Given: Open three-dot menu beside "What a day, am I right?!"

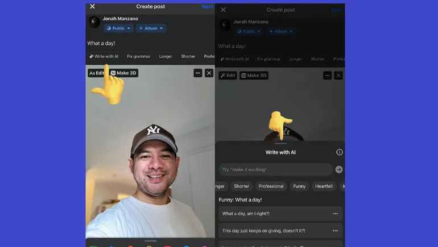Looking at the screenshot, I should (x=335, y=213).
